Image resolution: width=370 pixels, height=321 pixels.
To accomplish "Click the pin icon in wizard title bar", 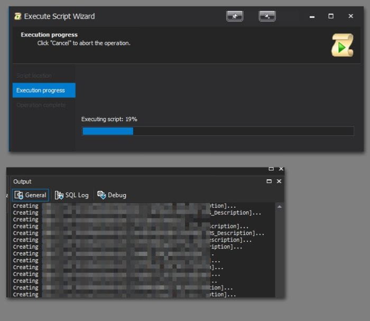I will [235, 16].
